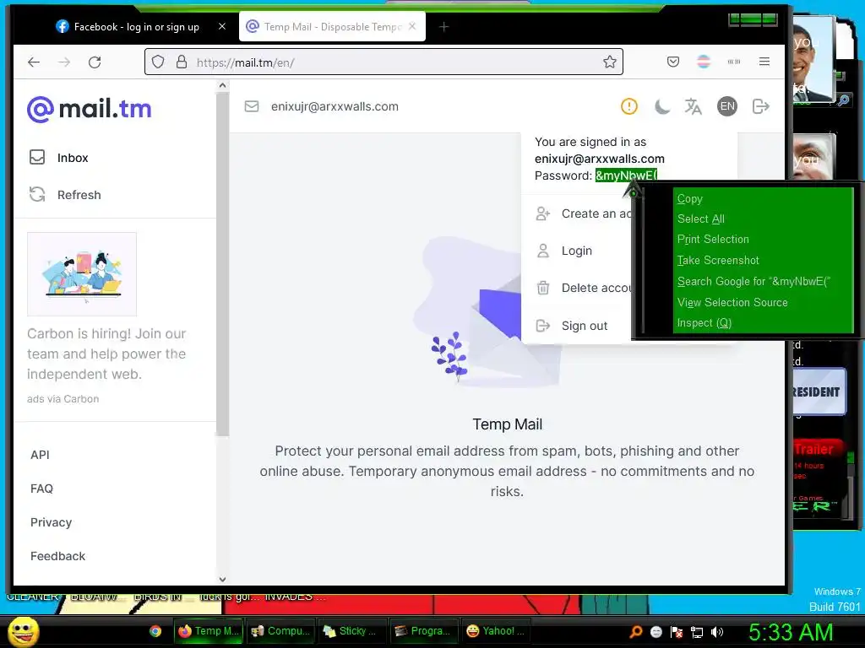Click the Carbon ad illustration thumbnail
This screenshot has width=865, height=648.
click(x=82, y=274)
